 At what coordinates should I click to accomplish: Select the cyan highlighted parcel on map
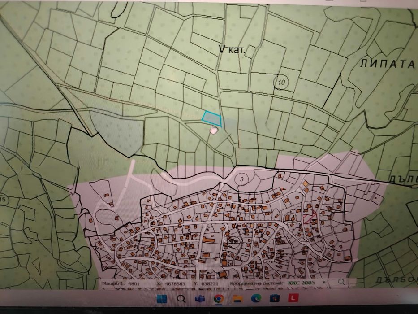coord(212,119)
